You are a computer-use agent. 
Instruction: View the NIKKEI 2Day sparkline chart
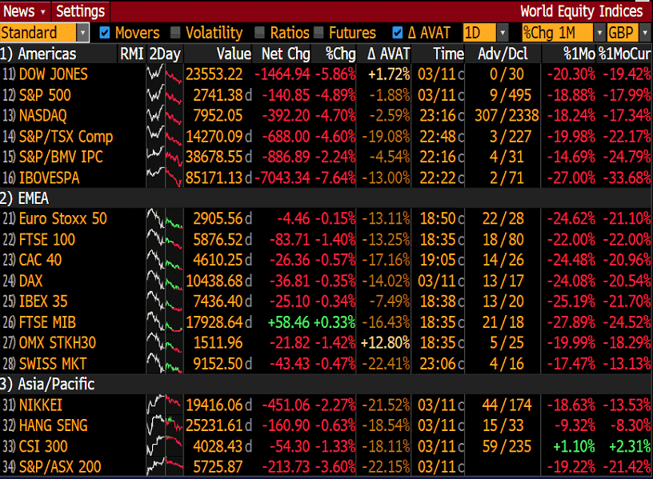coord(165,405)
